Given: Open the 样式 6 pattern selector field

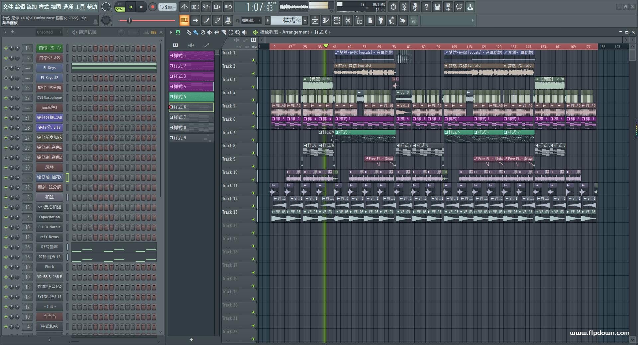Looking at the screenshot, I should click(x=286, y=21).
